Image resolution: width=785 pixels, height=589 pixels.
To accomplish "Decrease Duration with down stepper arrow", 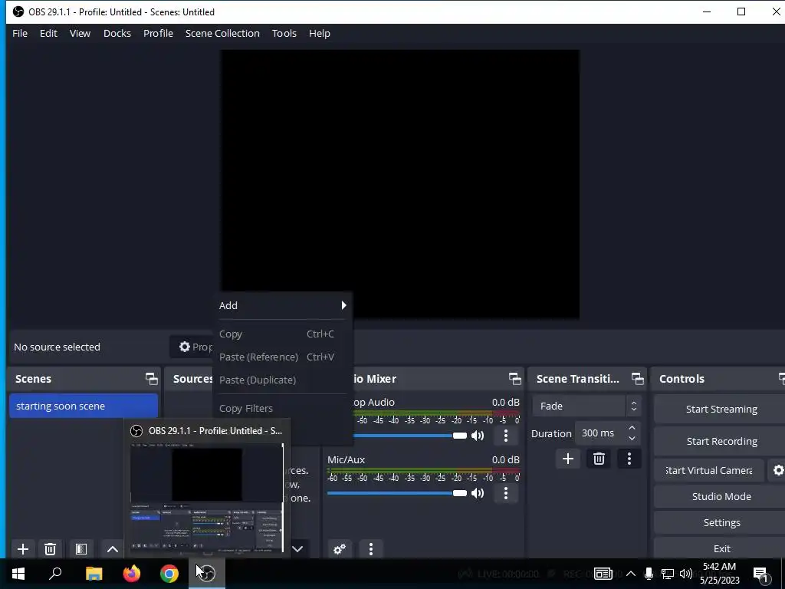I will click(632, 439).
